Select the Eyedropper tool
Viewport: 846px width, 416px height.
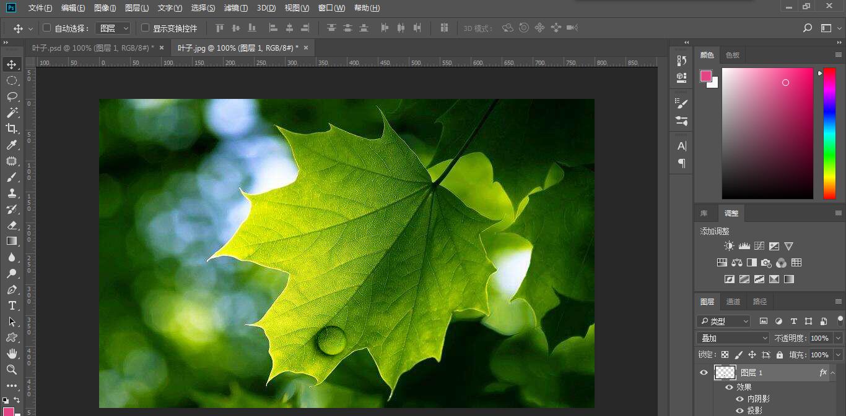pyautogui.click(x=12, y=145)
